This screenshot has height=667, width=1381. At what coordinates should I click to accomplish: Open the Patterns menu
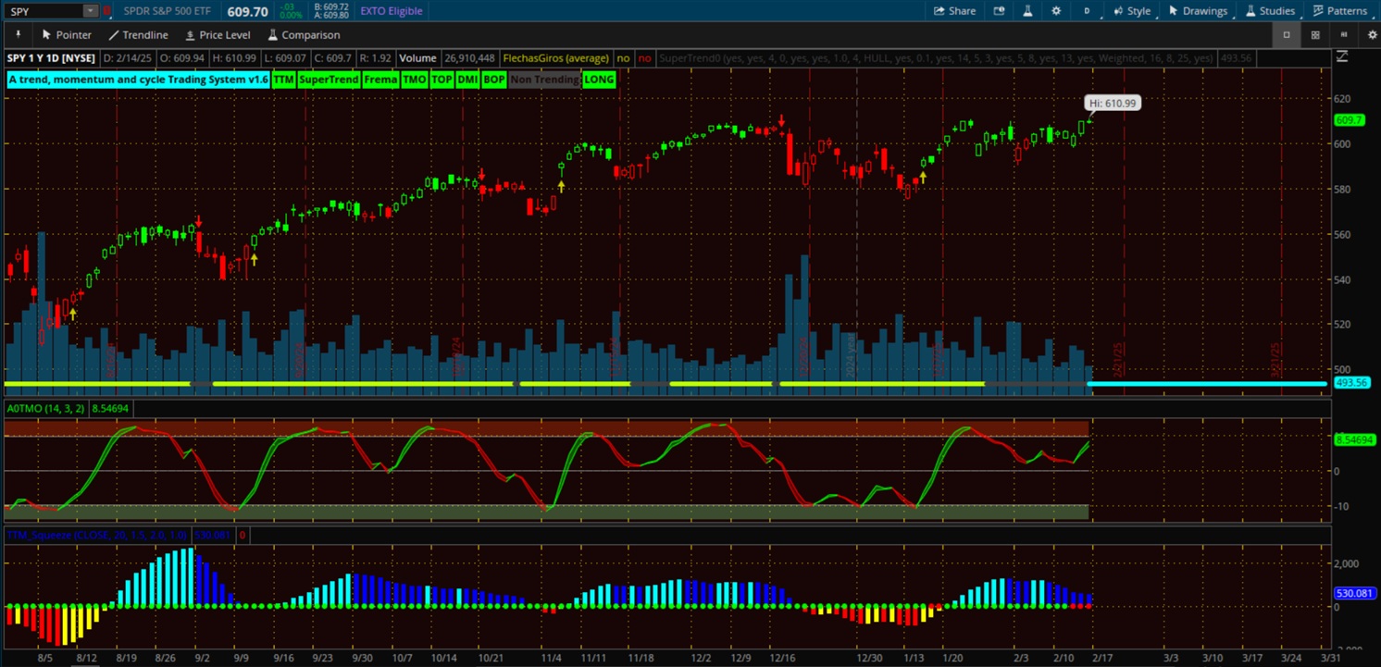point(1339,11)
